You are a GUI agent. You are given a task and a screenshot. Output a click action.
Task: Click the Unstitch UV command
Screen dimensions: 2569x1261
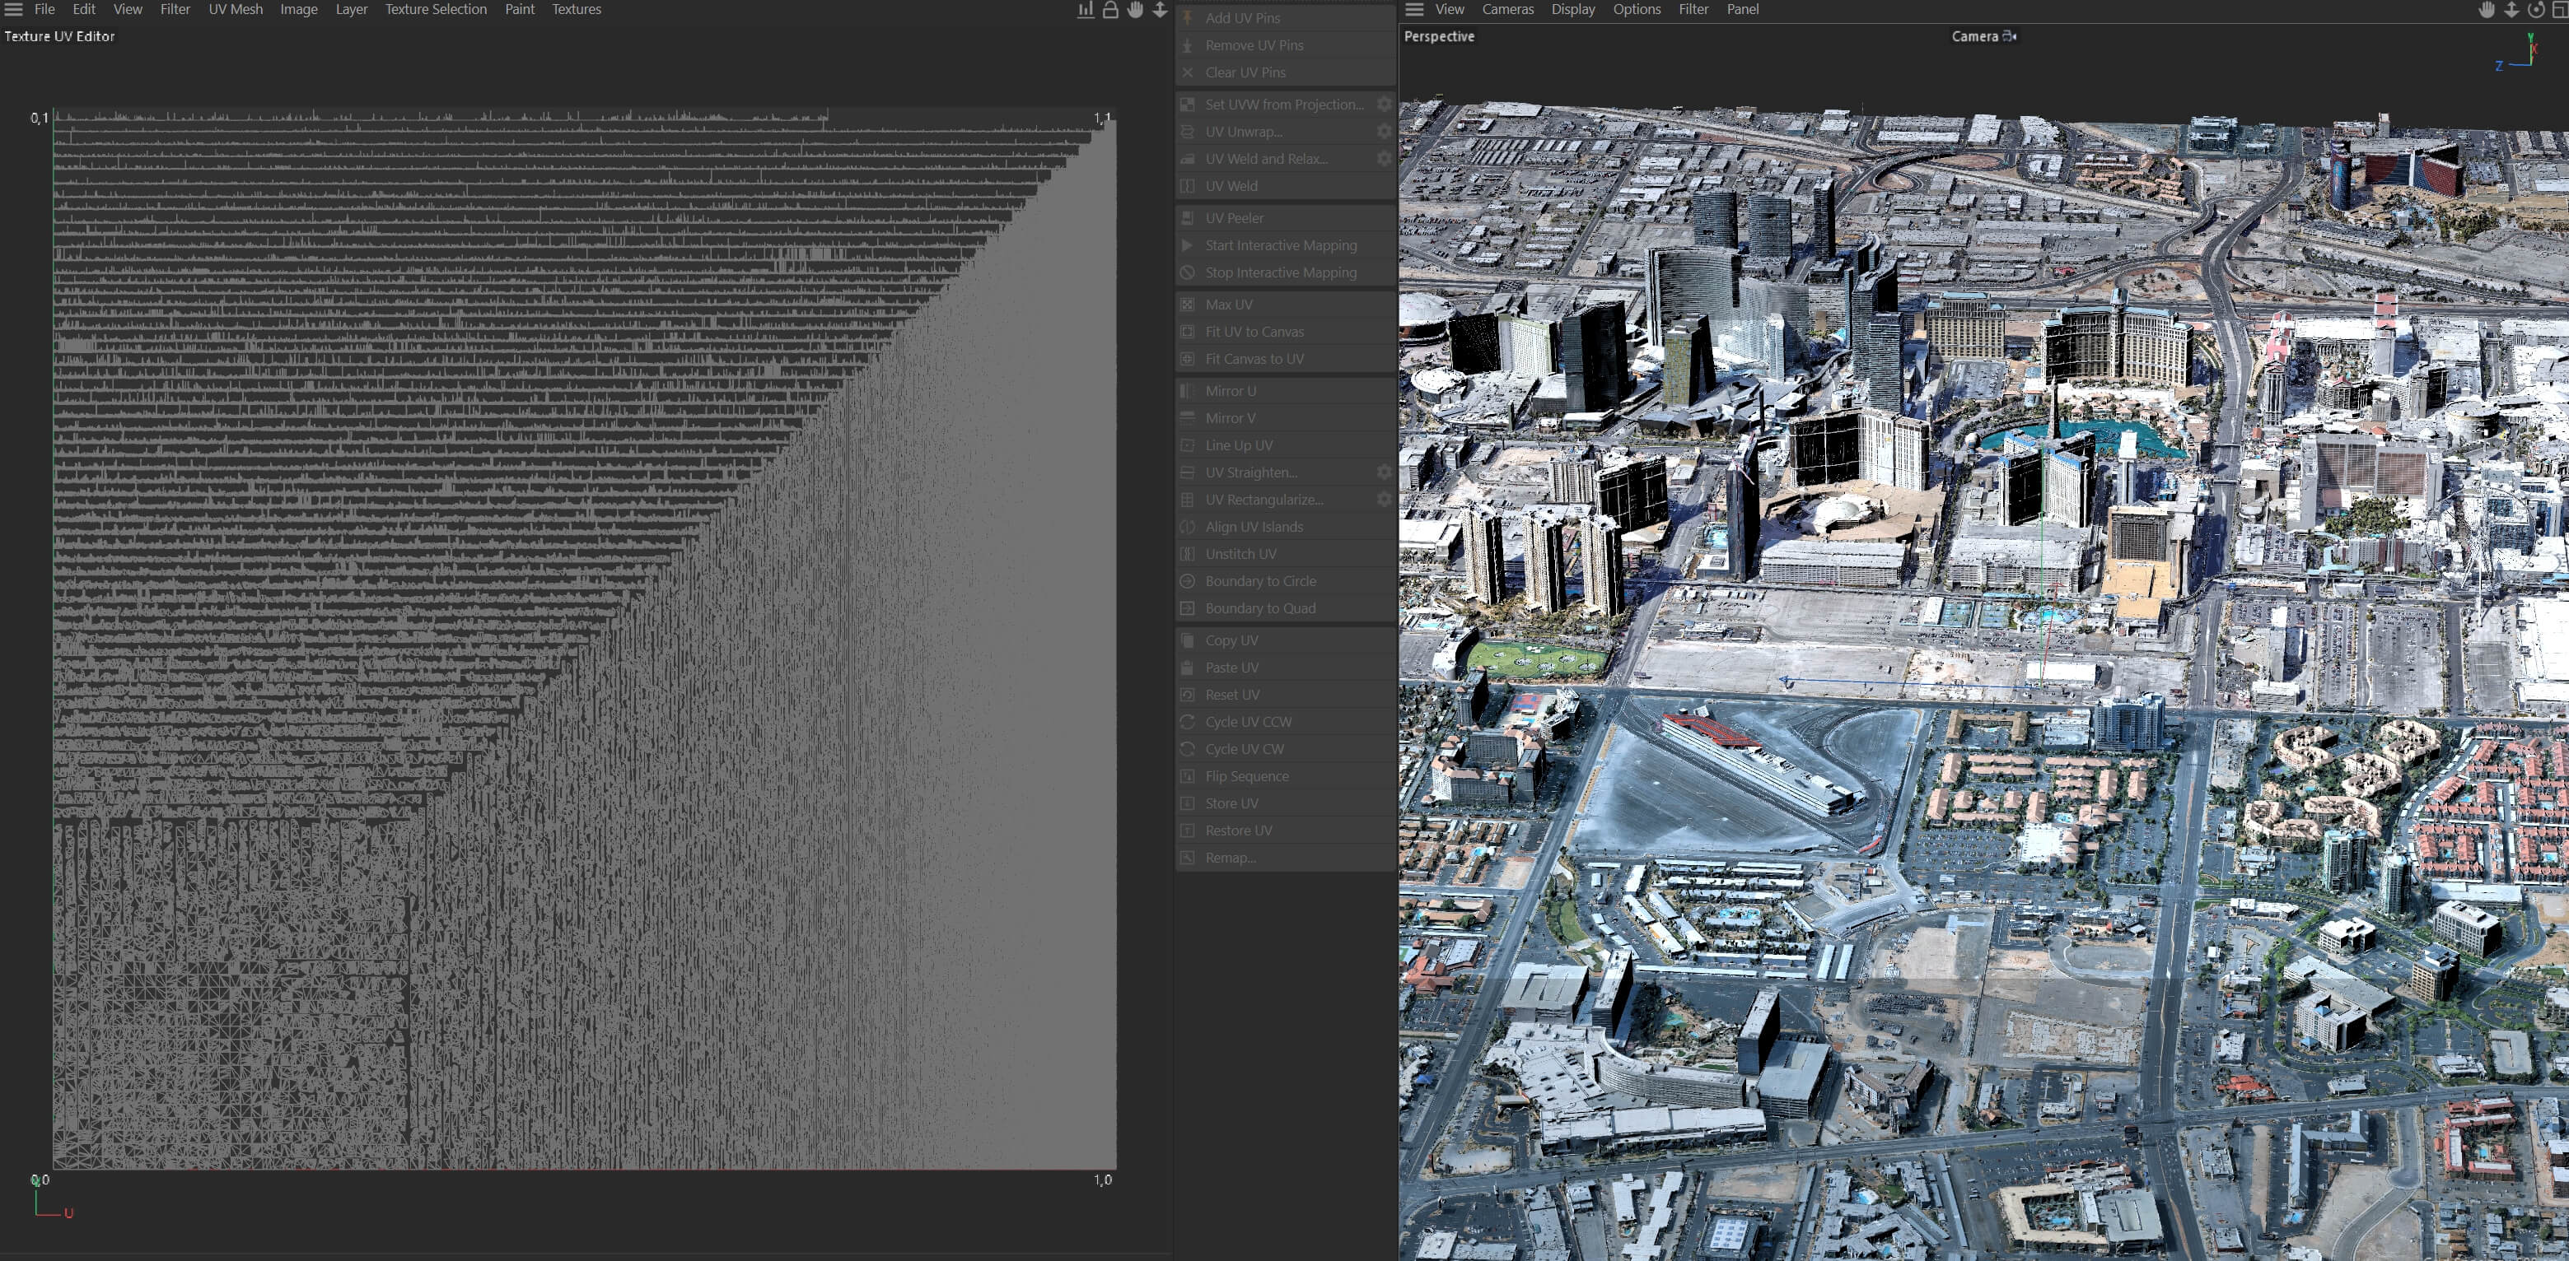[x=1286, y=553]
